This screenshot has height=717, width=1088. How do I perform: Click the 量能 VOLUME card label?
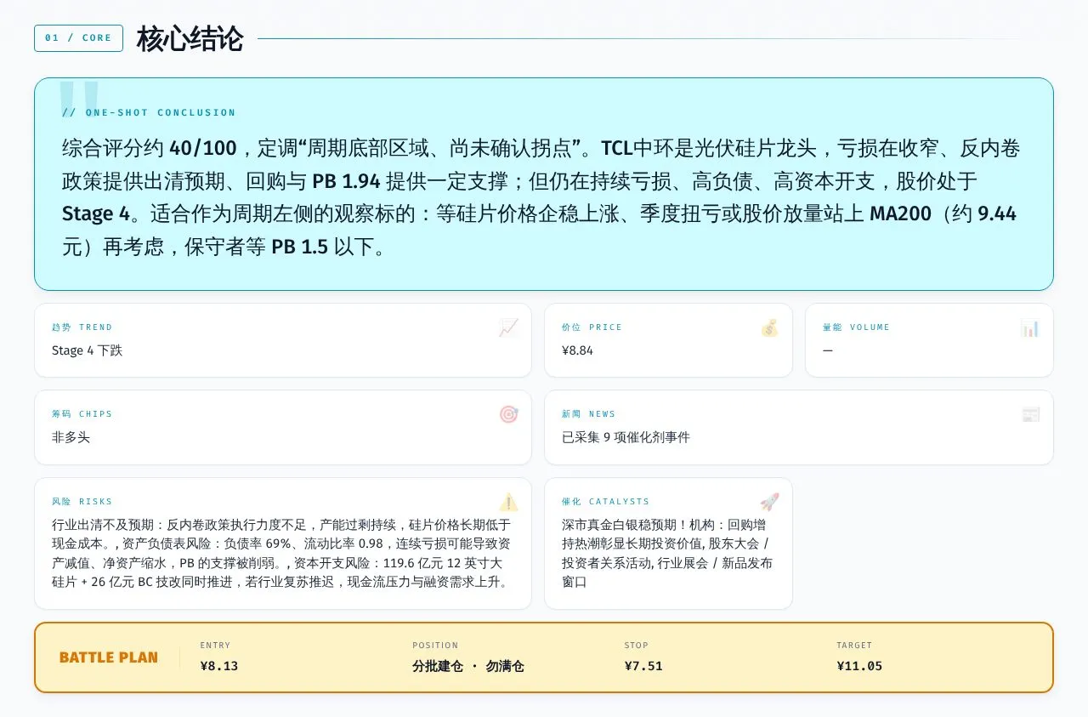coord(856,327)
